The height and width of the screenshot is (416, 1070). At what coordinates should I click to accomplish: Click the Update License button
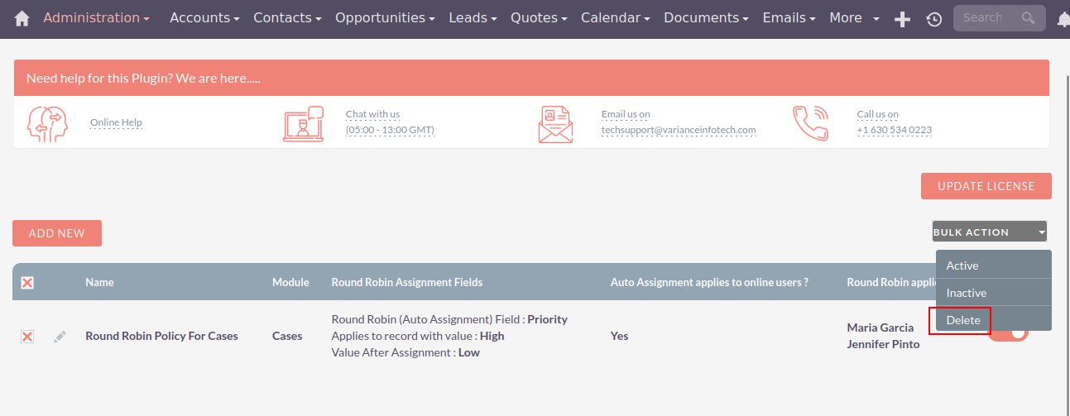click(986, 186)
